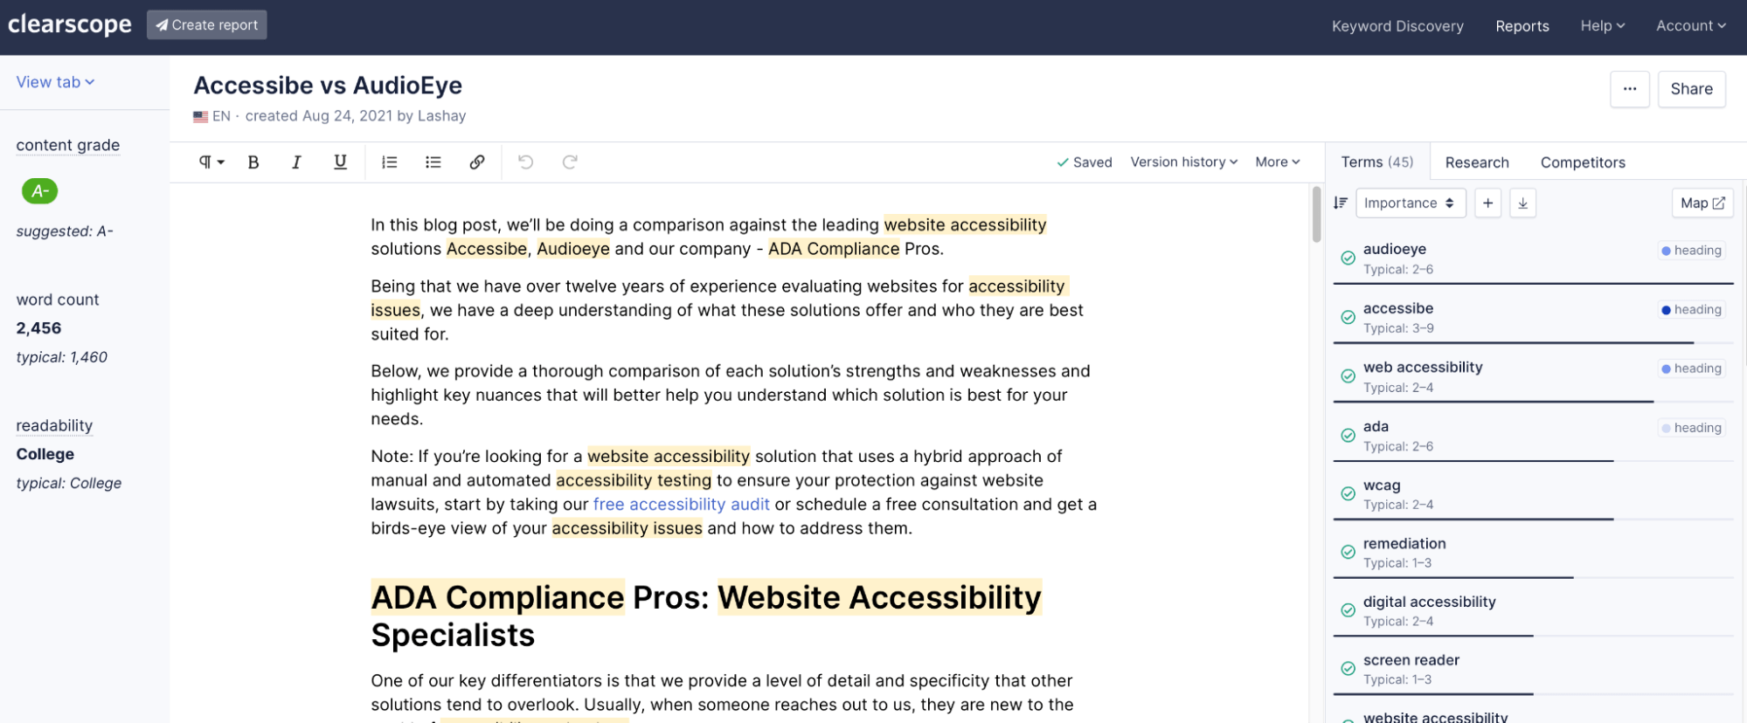Toggle italic formatting

point(296,162)
